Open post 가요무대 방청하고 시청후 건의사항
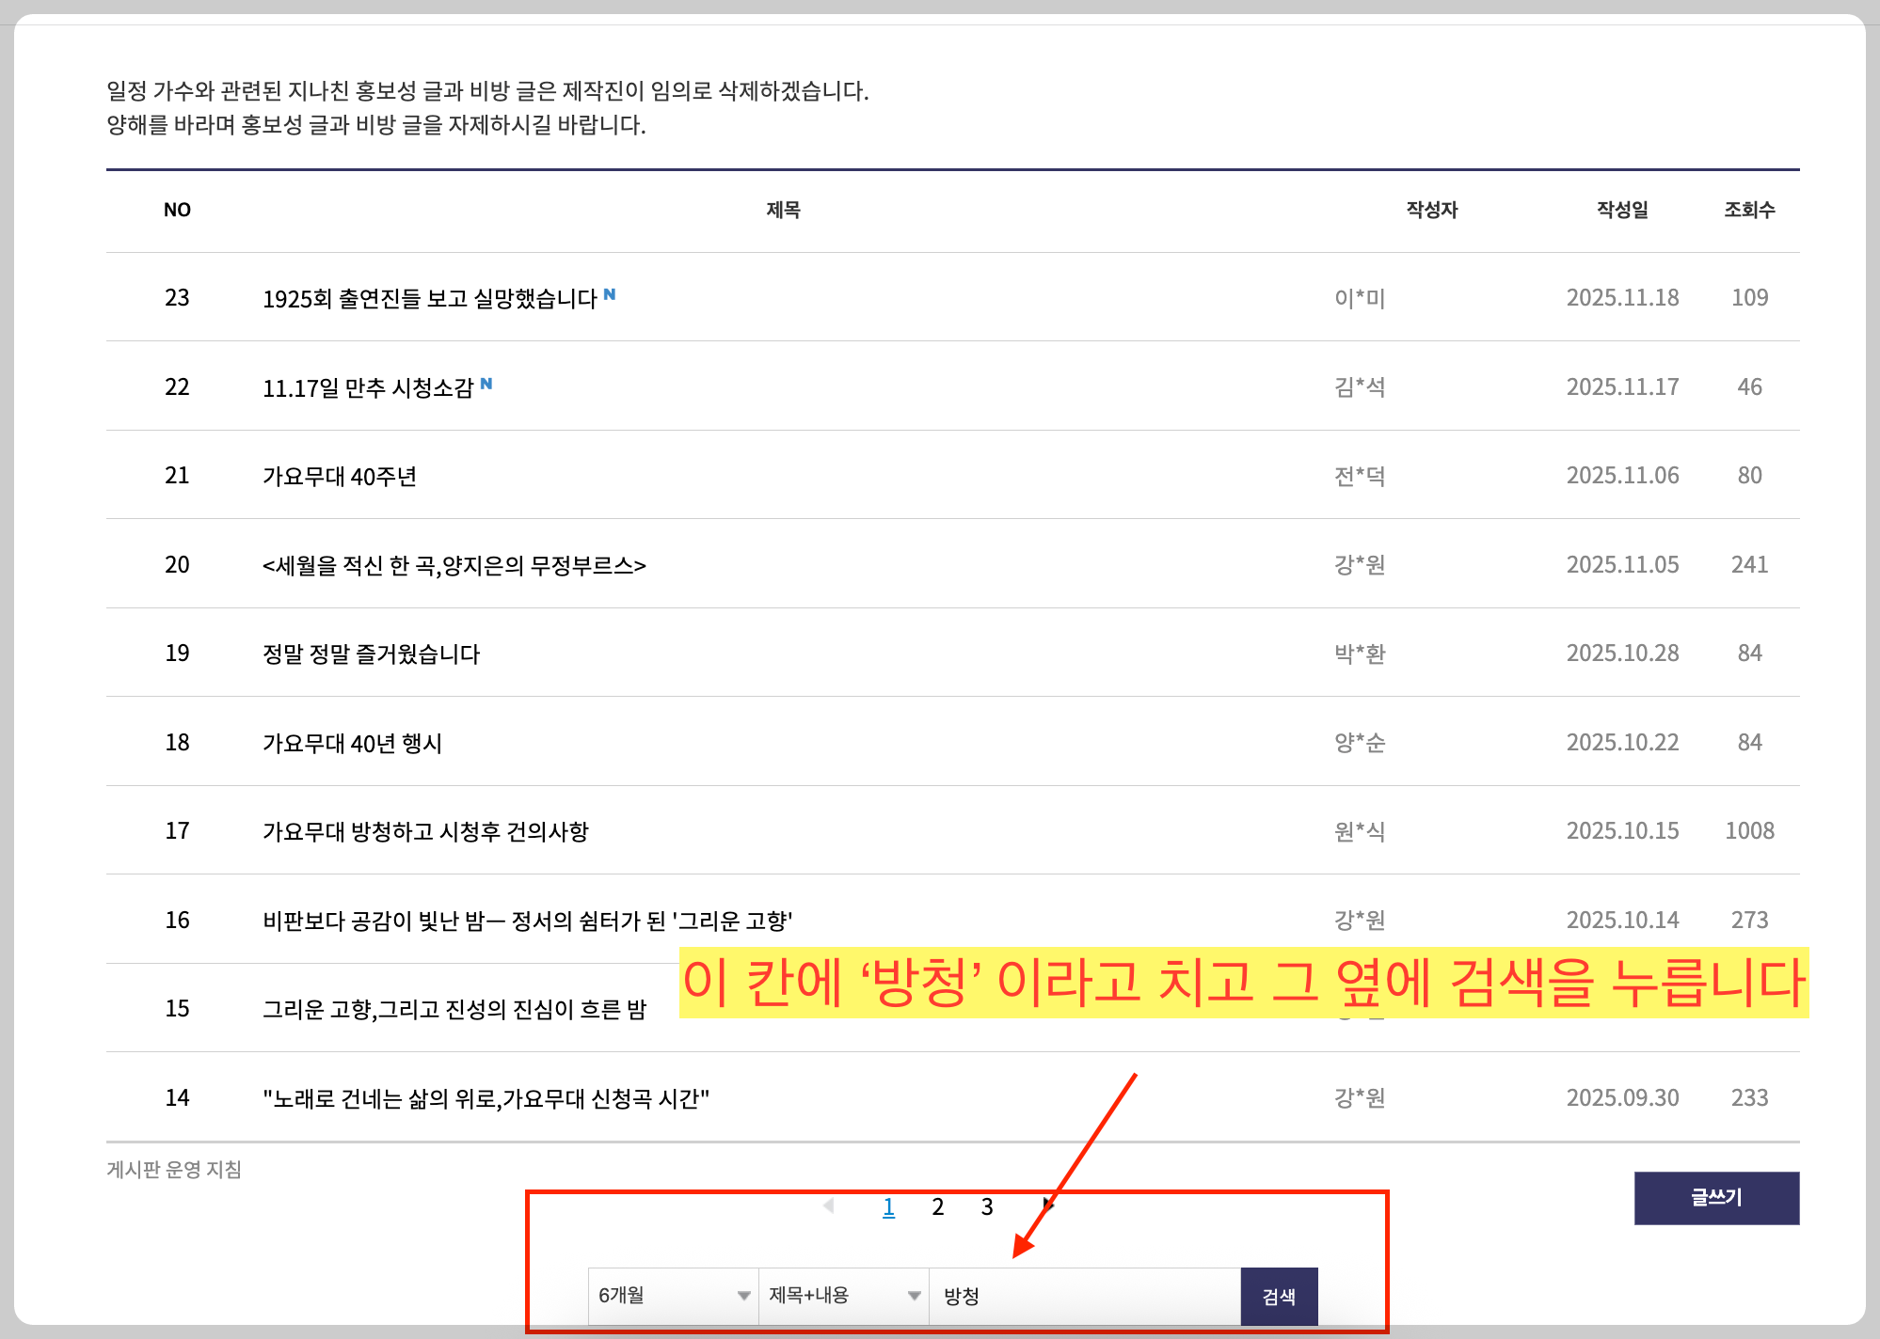This screenshot has width=1880, height=1339. tap(425, 832)
